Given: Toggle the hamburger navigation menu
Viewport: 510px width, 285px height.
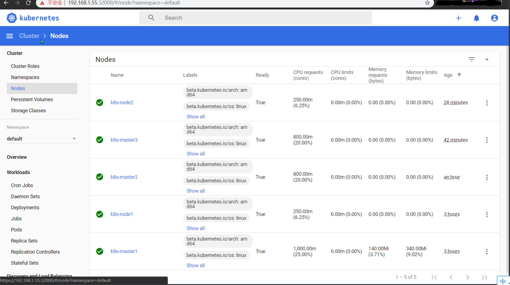Looking at the screenshot, I should pos(10,36).
